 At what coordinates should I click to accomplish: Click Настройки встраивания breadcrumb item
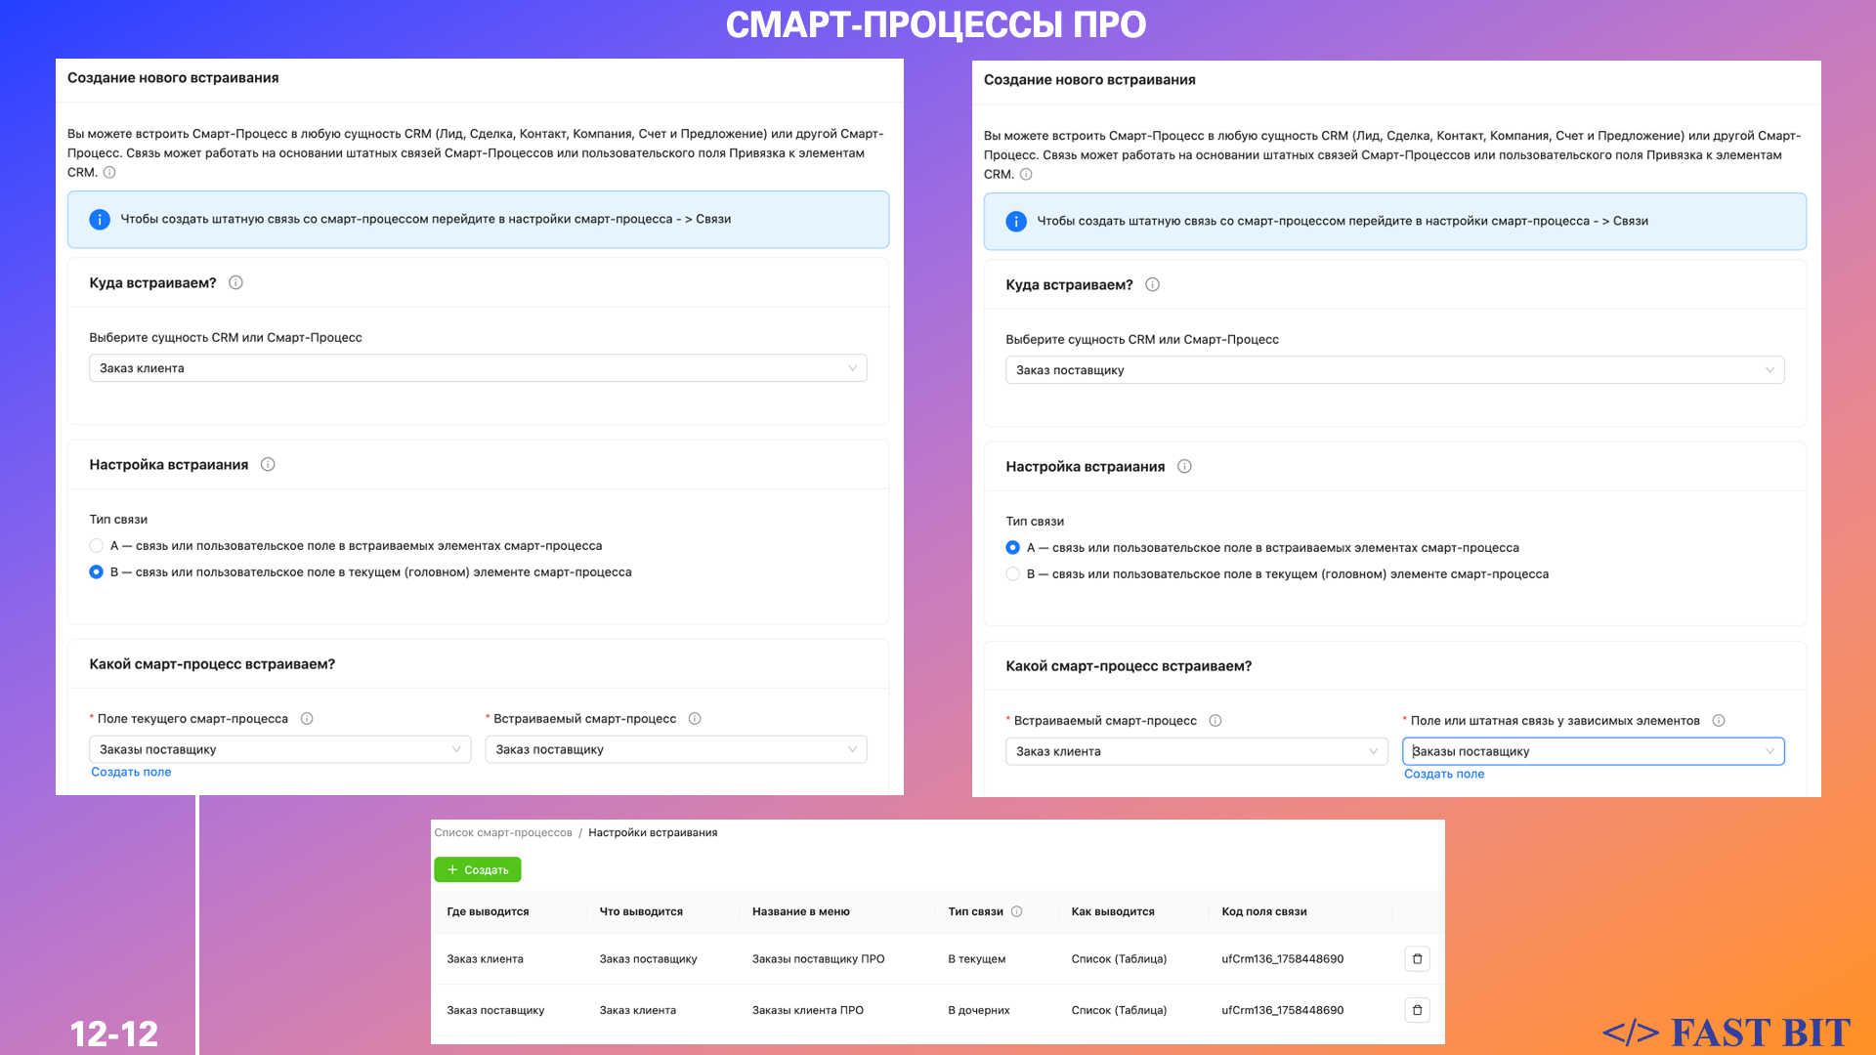[653, 833]
